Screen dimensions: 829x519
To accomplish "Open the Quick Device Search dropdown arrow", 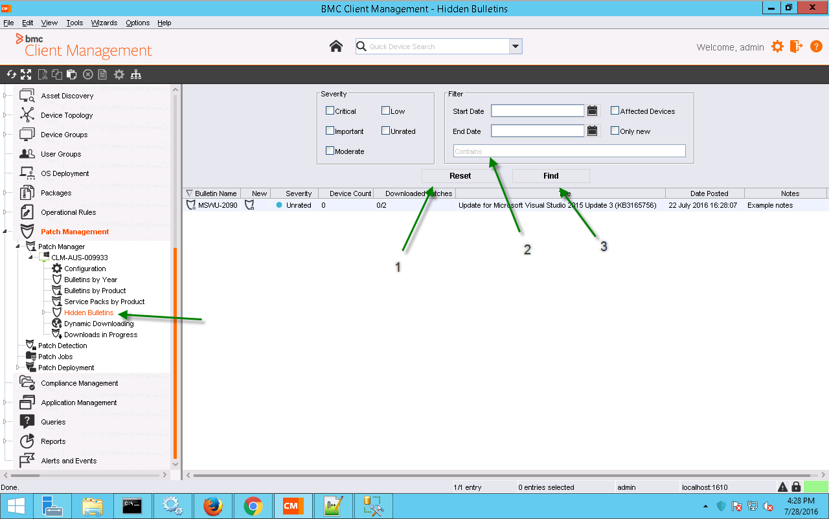I will point(516,46).
